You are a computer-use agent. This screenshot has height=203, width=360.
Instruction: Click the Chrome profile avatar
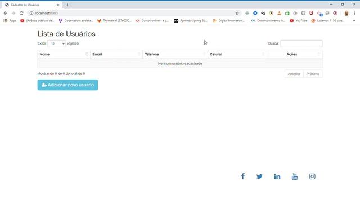346,13
